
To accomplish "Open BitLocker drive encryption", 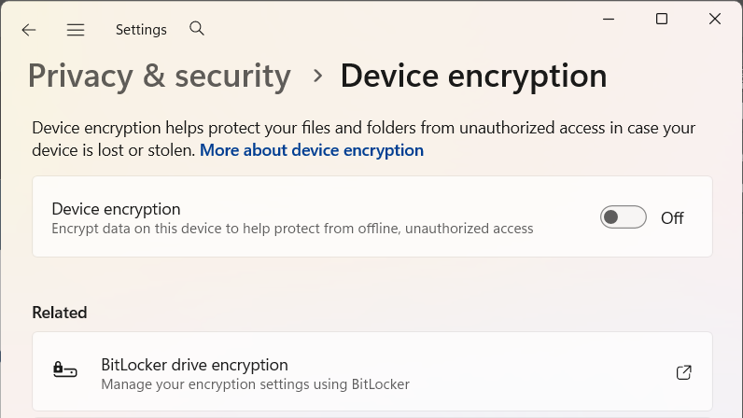I will point(194,365).
